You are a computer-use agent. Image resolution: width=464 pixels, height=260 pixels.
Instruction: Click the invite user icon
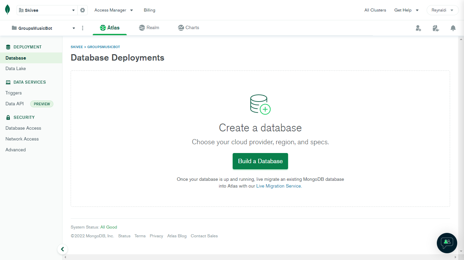(418, 28)
